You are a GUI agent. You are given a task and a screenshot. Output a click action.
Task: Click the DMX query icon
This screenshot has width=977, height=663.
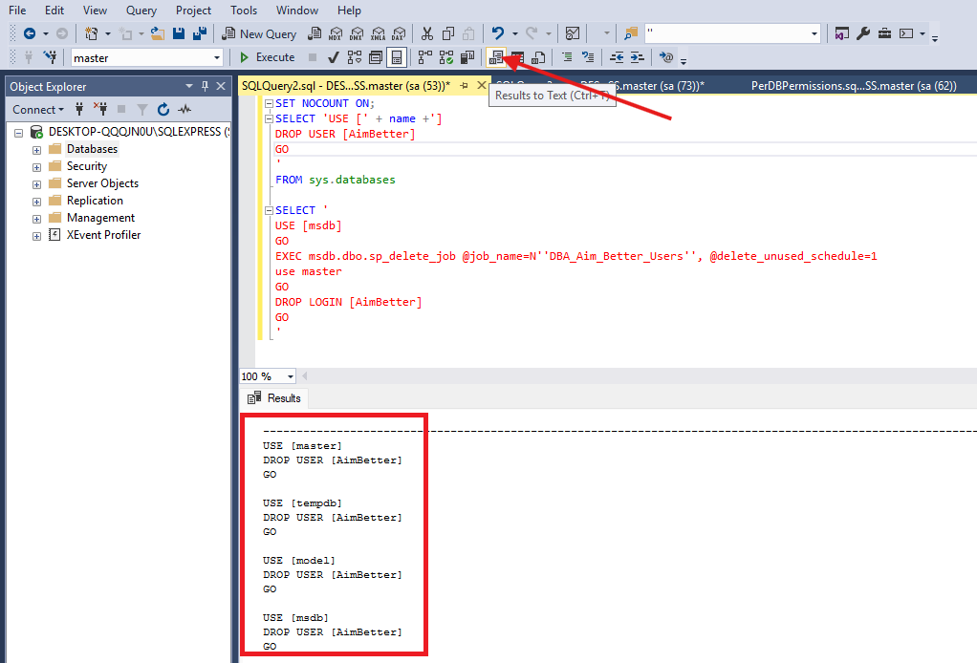pyautogui.click(x=357, y=33)
